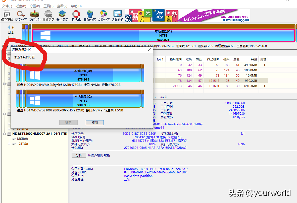This screenshot has width=297, height=203.
Task: Open the Backup Partition (备份分区) tool
Action: click(x=104, y=16)
